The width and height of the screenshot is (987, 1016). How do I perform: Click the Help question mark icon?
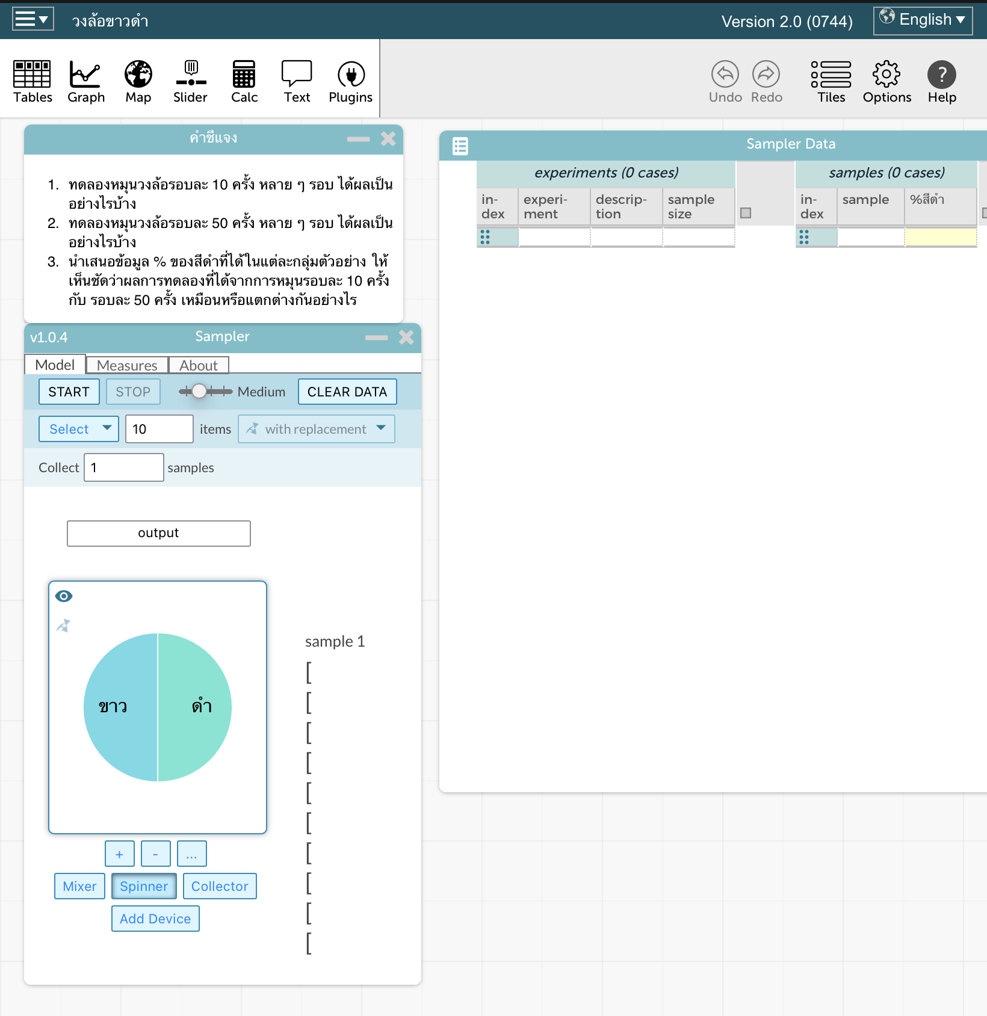point(941,81)
